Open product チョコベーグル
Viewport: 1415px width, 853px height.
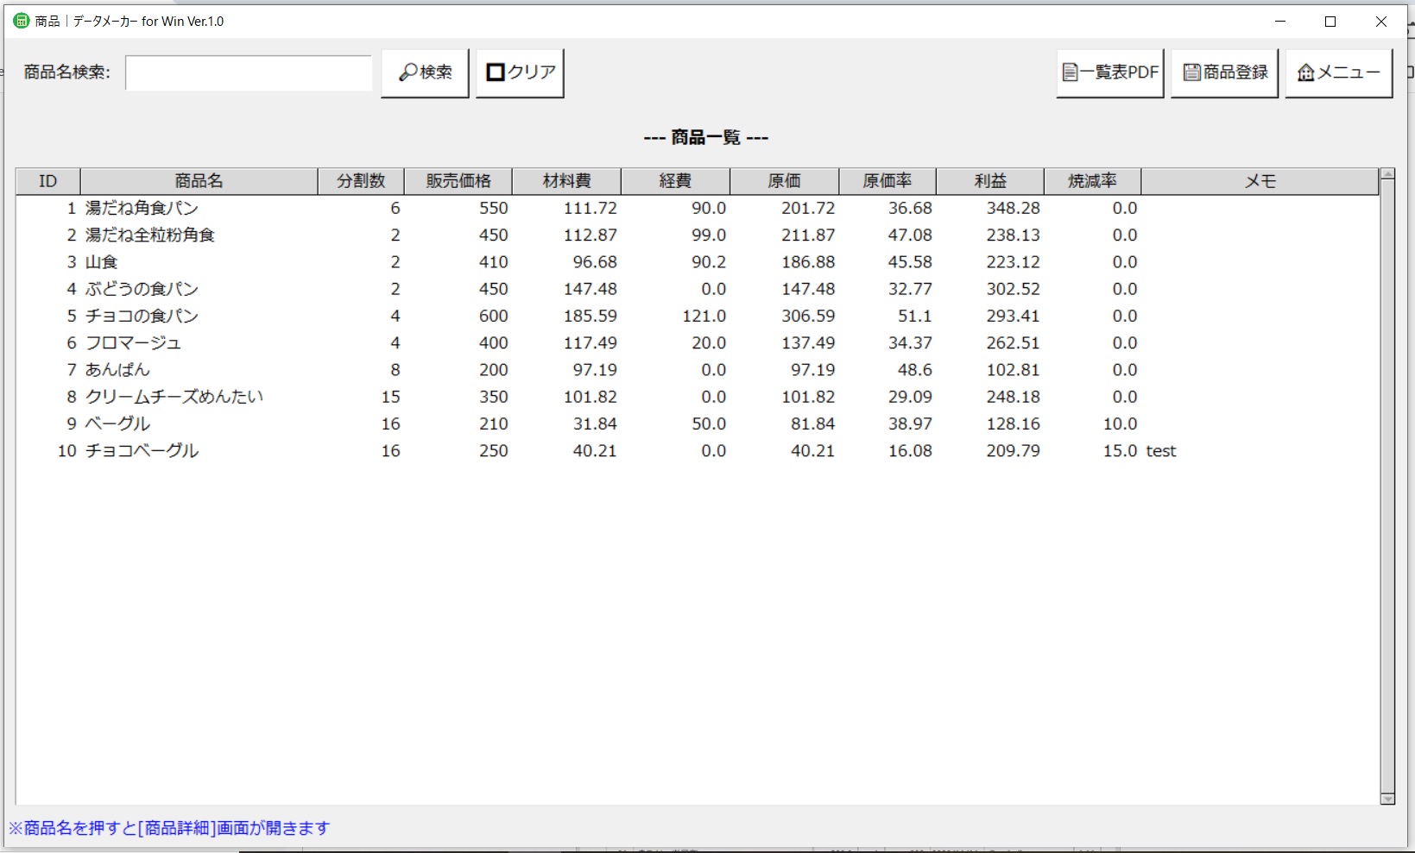pyautogui.click(x=142, y=450)
